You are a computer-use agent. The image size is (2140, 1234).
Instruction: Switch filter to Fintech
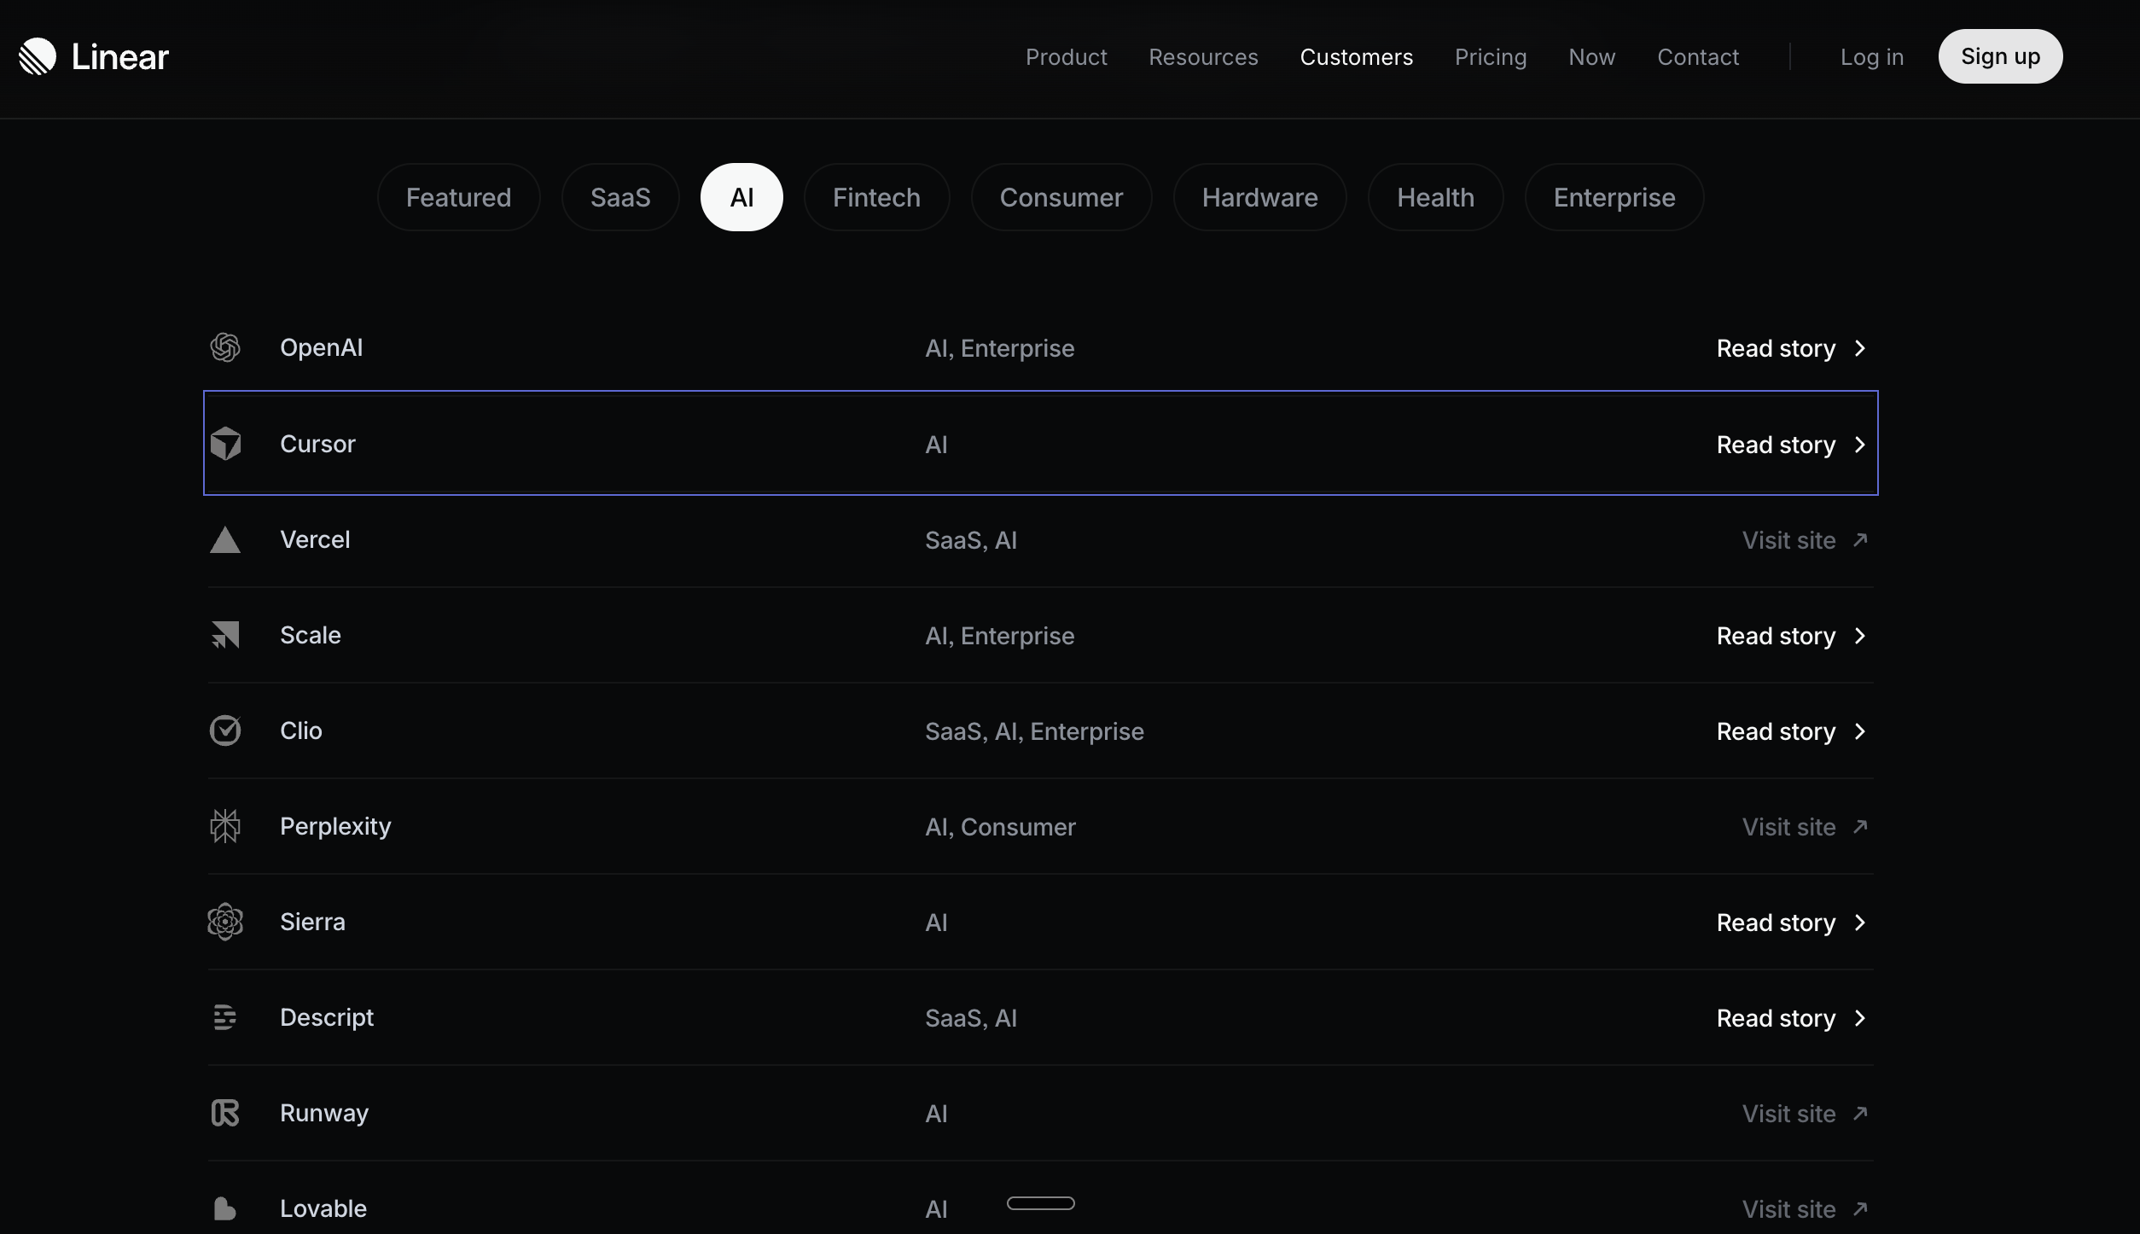[876, 197]
